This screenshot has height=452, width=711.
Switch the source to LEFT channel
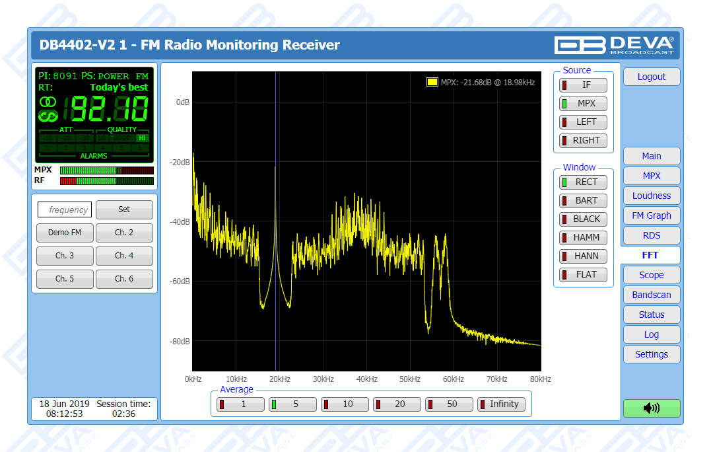point(583,122)
